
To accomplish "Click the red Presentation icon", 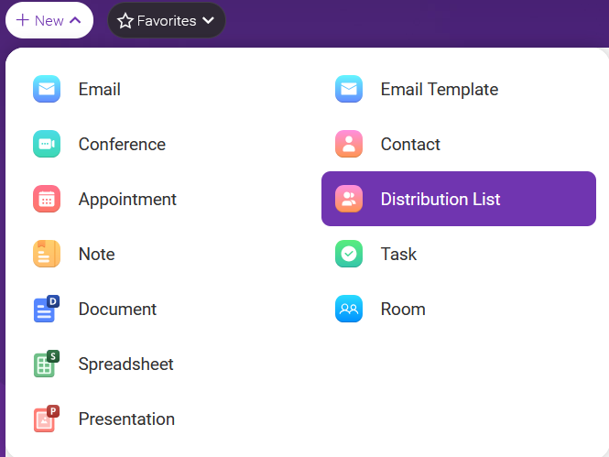I will point(47,419).
